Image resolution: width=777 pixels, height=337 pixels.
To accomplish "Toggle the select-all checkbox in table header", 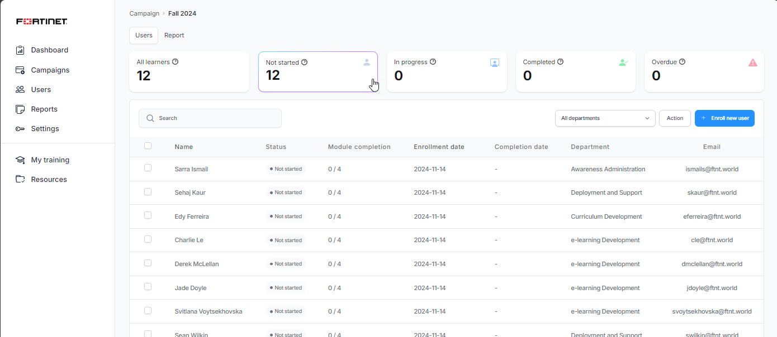I will pyautogui.click(x=148, y=146).
